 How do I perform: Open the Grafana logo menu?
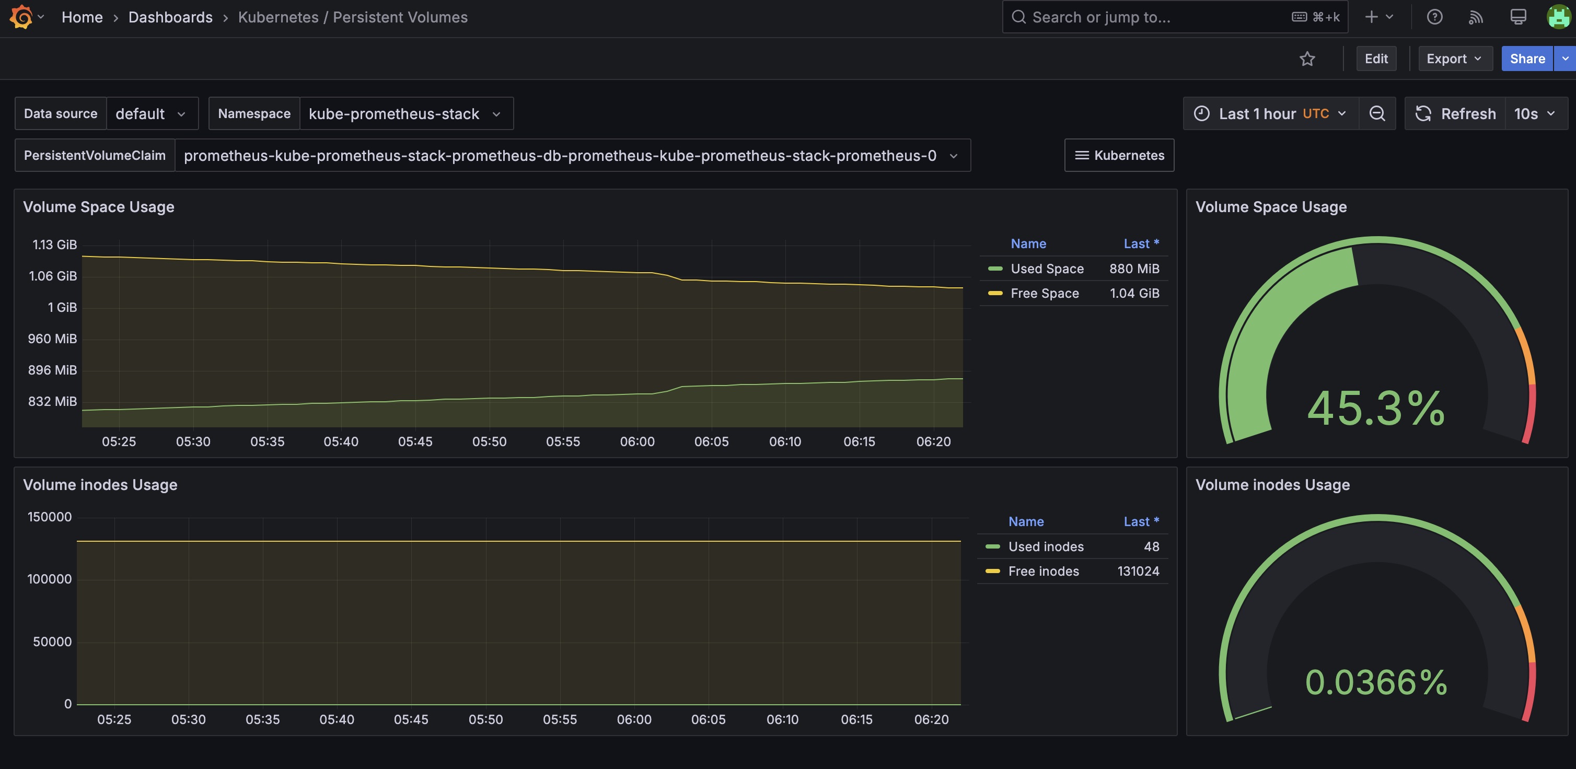[22, 17]
